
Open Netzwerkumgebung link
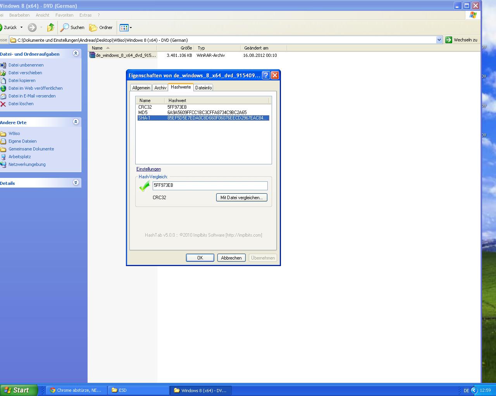27,164
